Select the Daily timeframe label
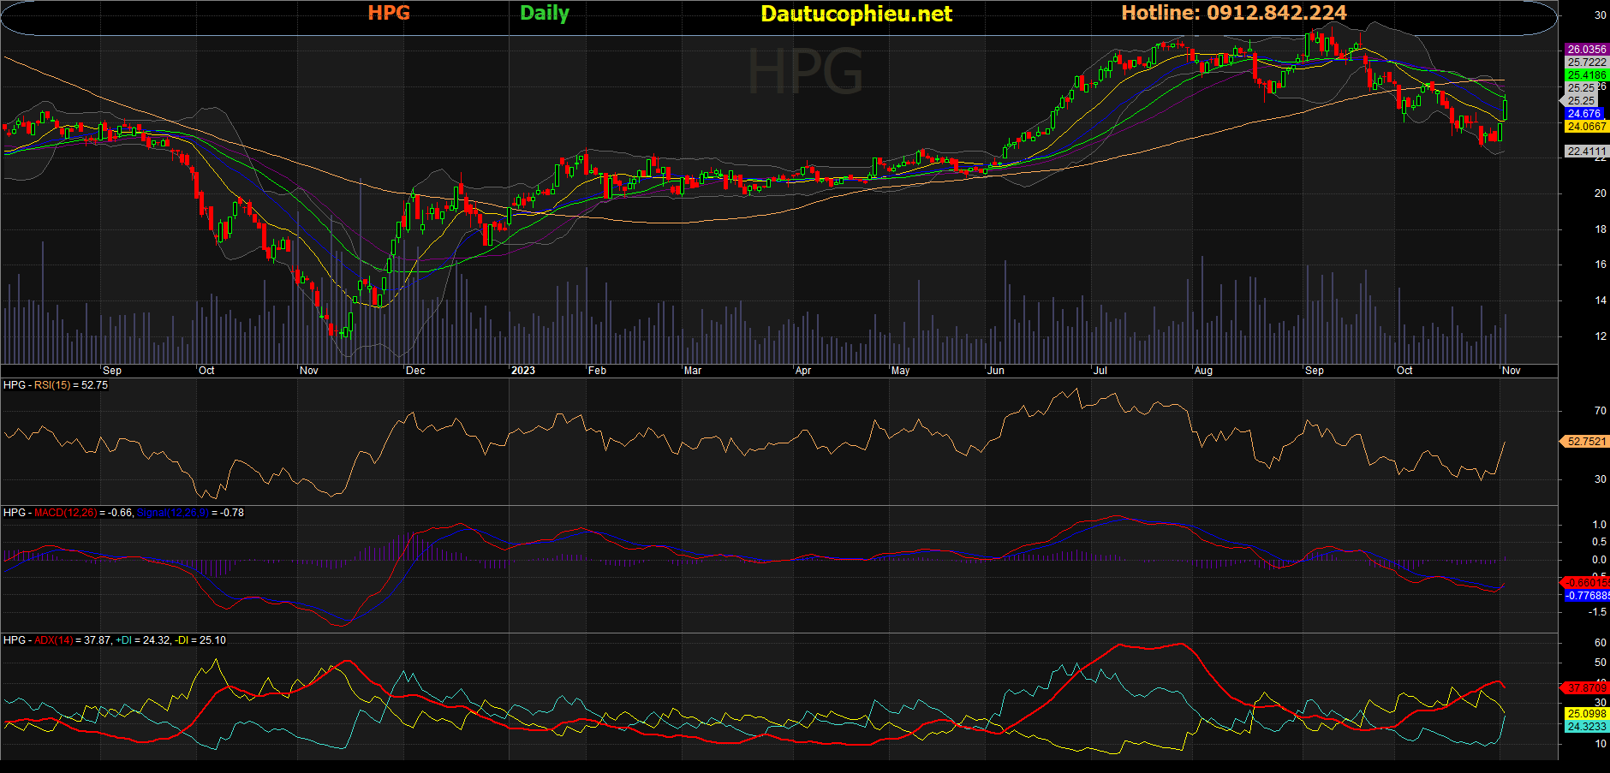 pyautogui.click(x=545, y=13)
